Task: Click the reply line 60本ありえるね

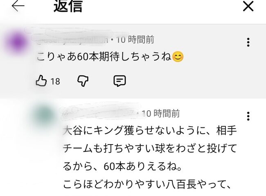Action: (123, 167)
